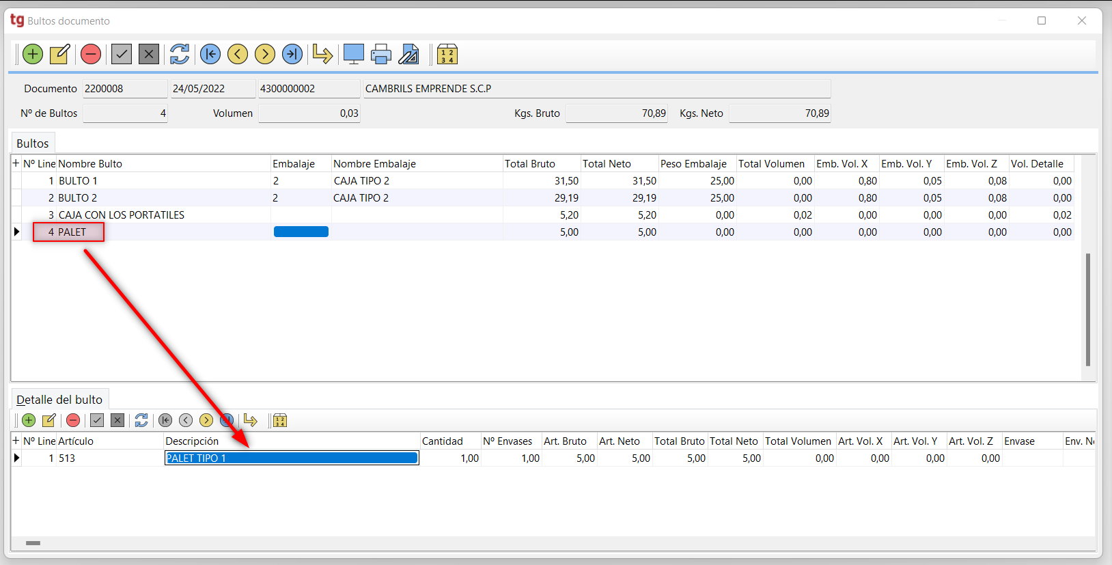Viewport: 1112px width, 565px height.
Task: Go to the first detail record in Detalle del bulto
Action: click(165, 420)
